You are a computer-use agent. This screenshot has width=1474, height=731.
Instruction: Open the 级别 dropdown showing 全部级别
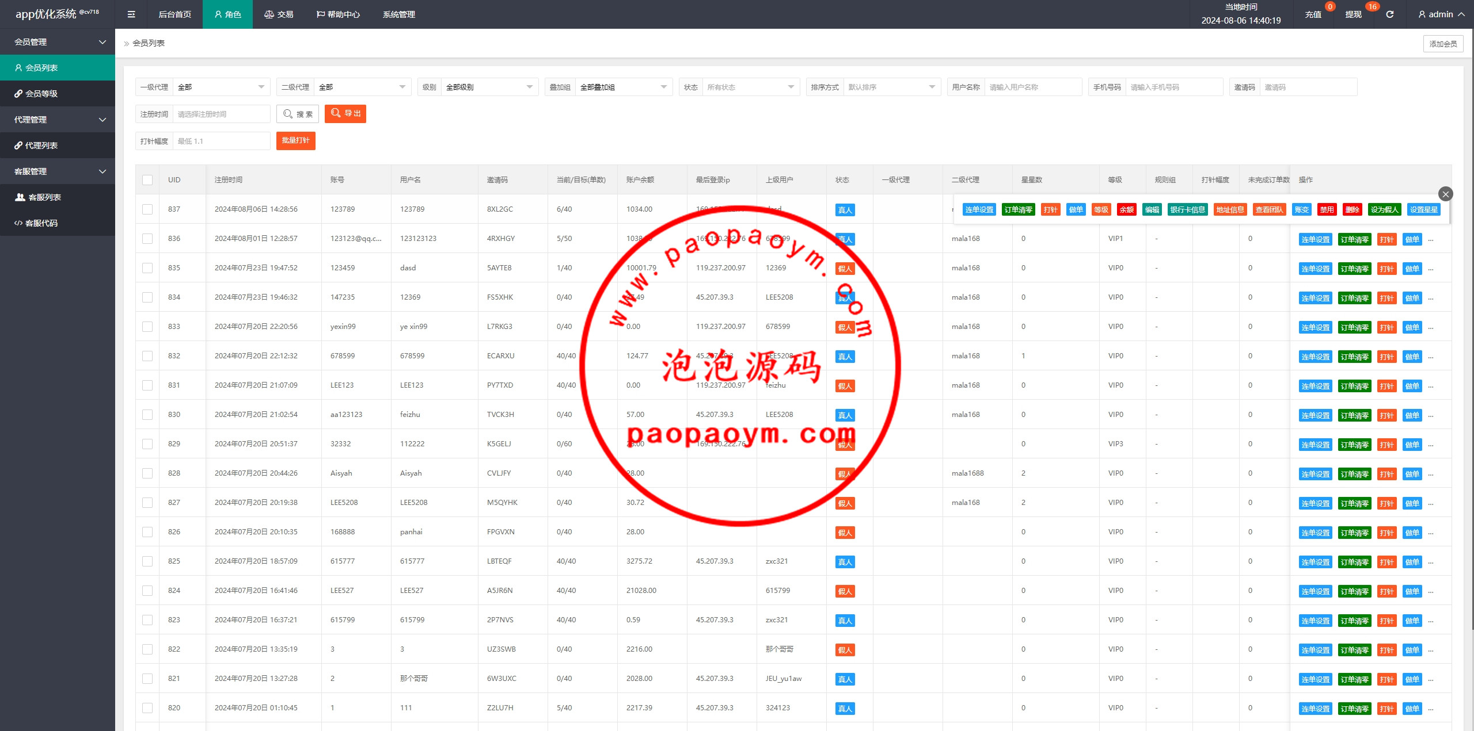[489, 87]
